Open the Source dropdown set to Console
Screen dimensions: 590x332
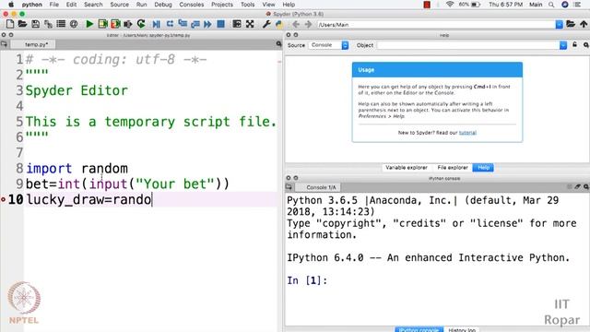(328, 45)
